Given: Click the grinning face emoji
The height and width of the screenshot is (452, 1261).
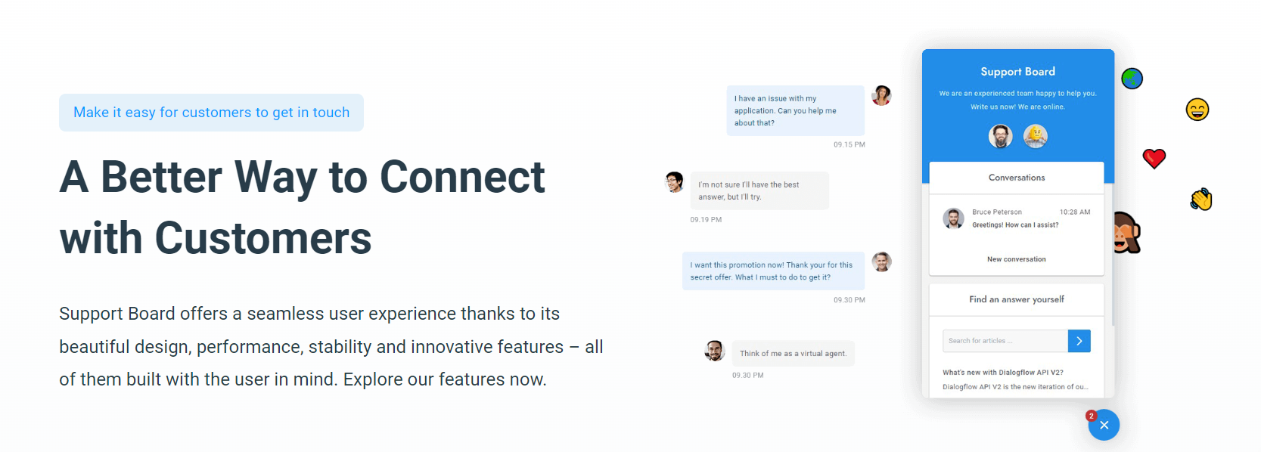Looking at the screenshot, I should (x=1197, y=110).
